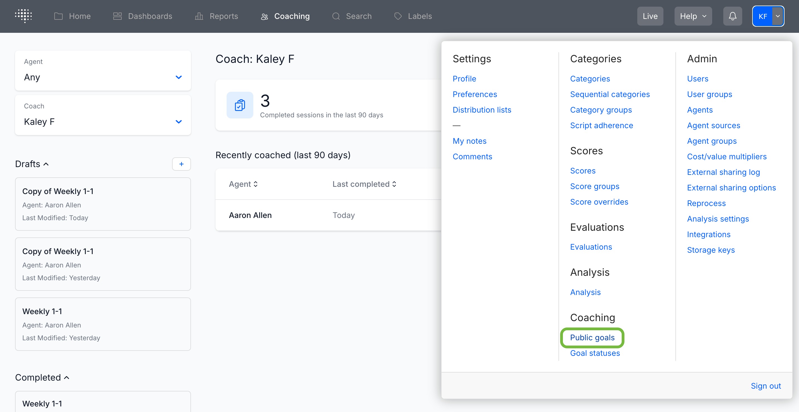Click the Home folder icon
The width and height of the screenshot is (799, 412).
(x=58, y=16)
